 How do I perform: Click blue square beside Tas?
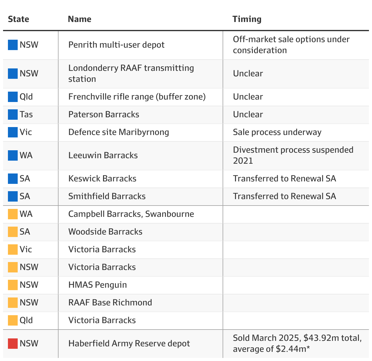[x=13, y=115]
